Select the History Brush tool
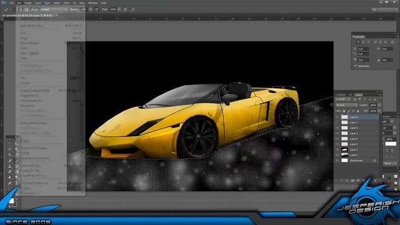Screen dimensions: 400x225 [17, 166]
